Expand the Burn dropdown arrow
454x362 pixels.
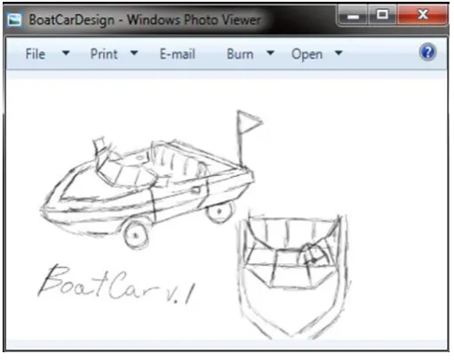pyautogui.click(x=270, y=53)
